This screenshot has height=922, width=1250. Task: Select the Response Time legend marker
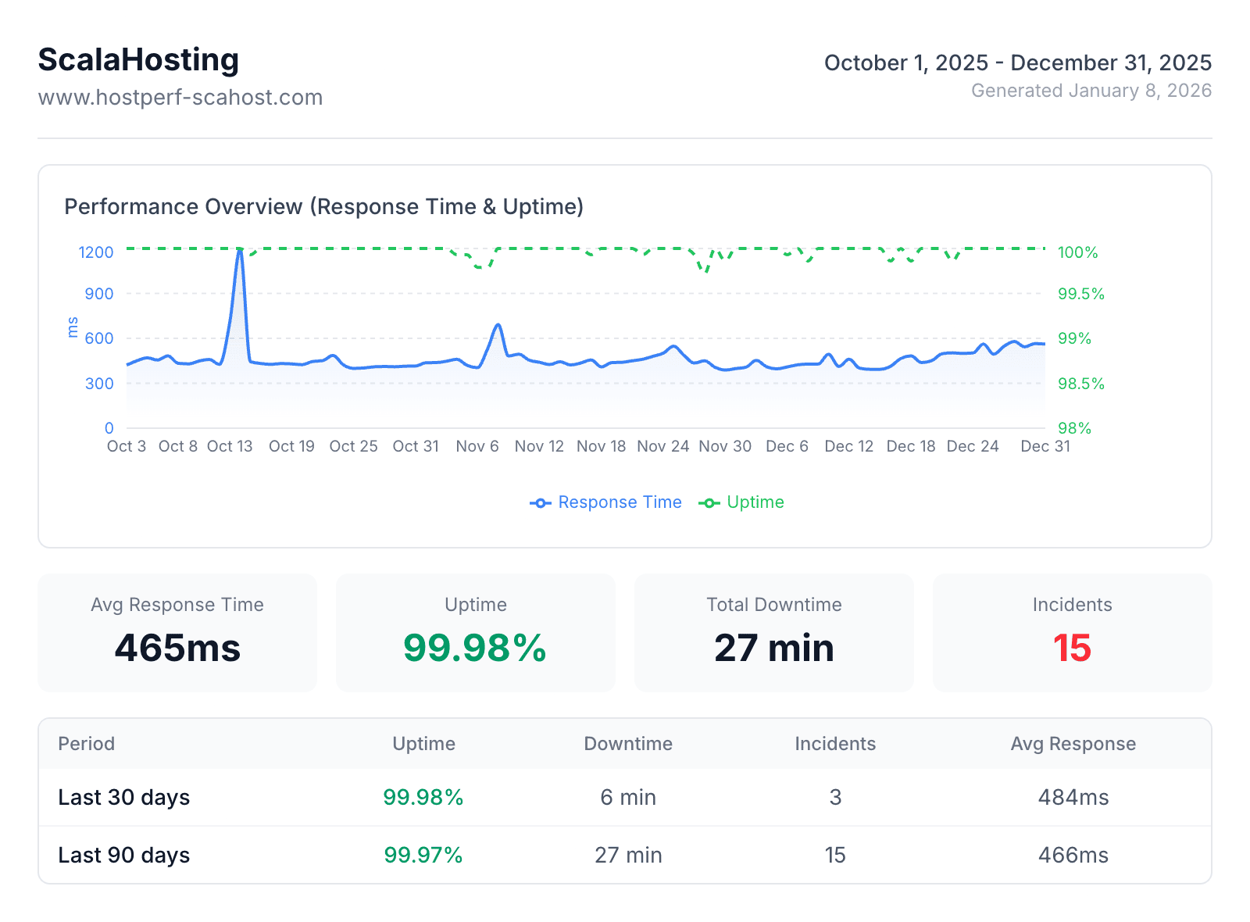541,502
